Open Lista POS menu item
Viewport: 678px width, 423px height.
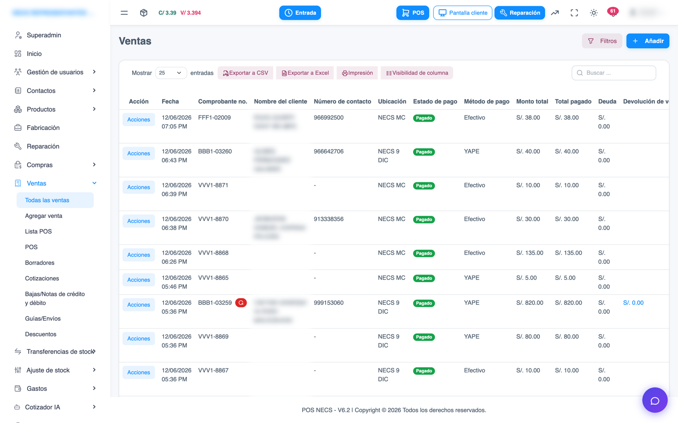39,231
